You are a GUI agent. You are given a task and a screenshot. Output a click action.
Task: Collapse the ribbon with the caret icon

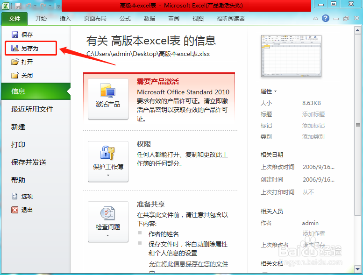[x=315, y=19]
